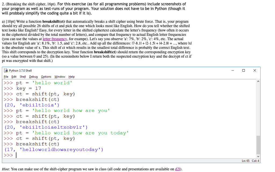The height and width of the screenshot is (172, 275).
Task: Click the Python 3.7.0 Shell title text
Action: pos(20,71)
